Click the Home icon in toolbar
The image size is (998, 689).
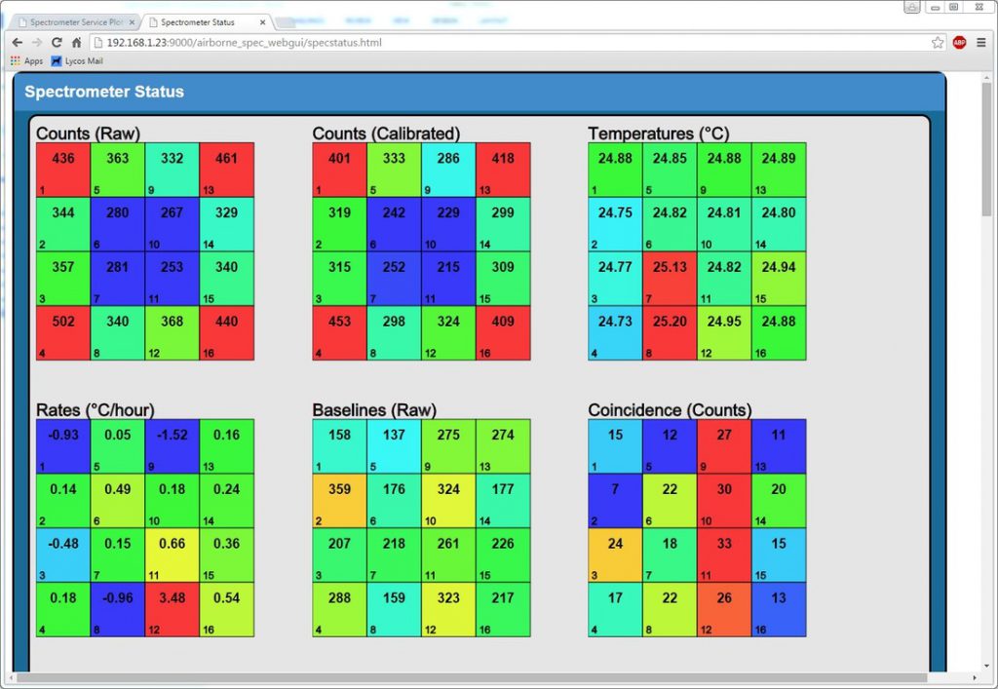tap(76, 43)
